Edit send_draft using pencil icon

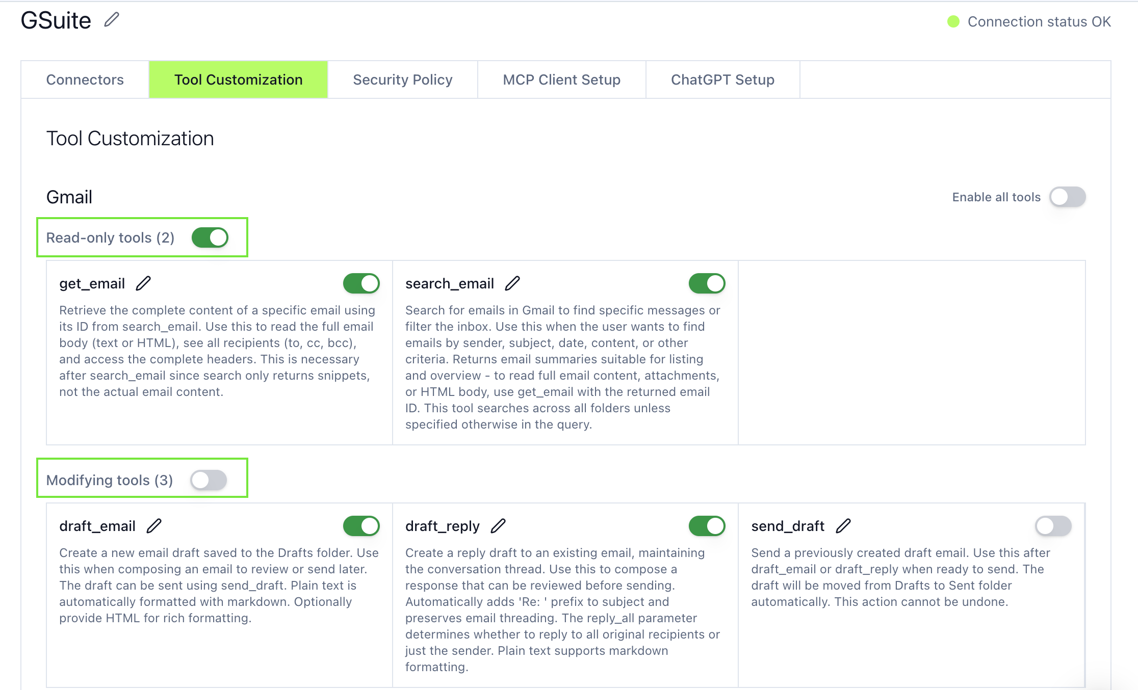coord(843,526)
